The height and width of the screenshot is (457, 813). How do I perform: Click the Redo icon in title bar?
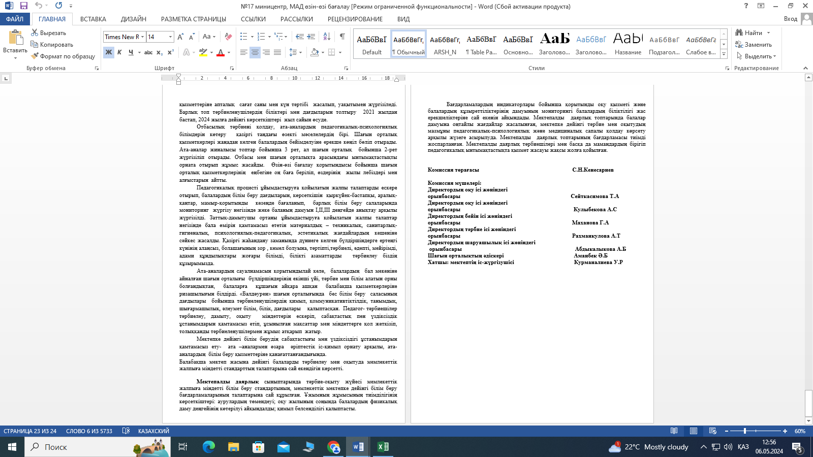[x=58, y=6]
